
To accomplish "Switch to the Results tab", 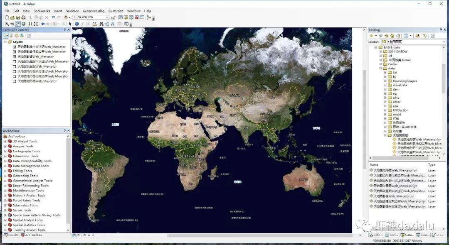I will pyautogui.click(x=11, y=235).
